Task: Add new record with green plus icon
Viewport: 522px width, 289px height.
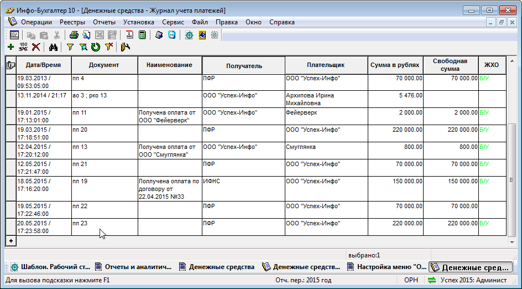Action: 11,47
